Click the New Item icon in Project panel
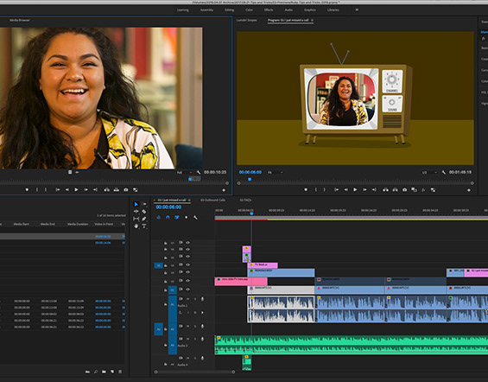Screen dimensions: 488x382 [x=112, y=372]
